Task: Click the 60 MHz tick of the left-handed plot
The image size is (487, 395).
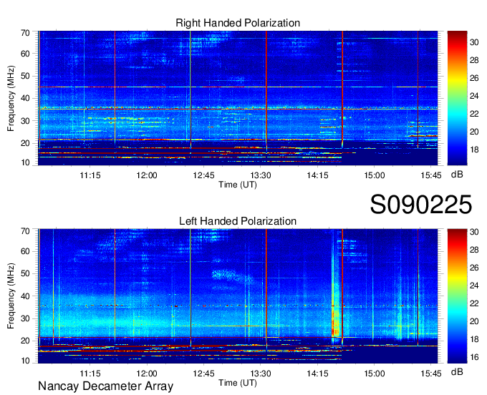Action: click(25, 251)
